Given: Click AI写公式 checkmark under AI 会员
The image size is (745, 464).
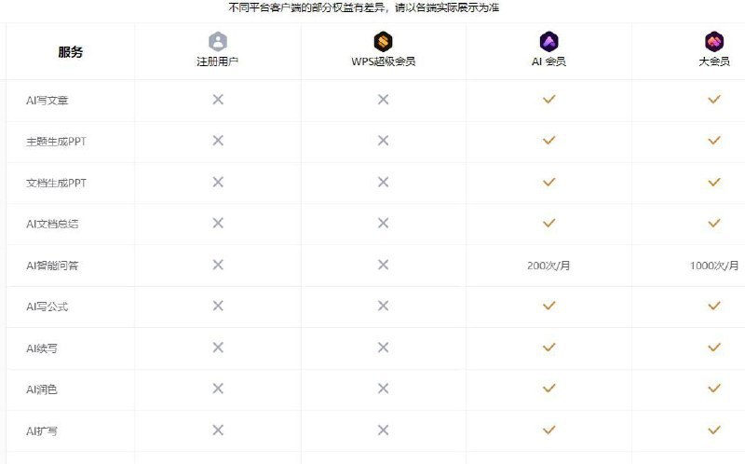Looking at the screenshot, I should pyautogui.click(x=549, y=306).
